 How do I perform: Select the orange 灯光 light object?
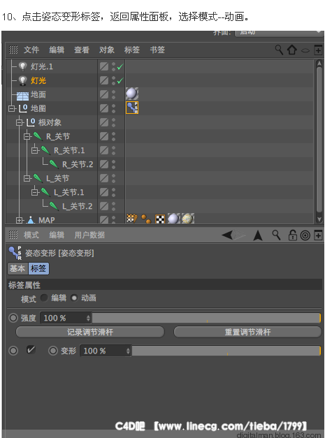38,81
